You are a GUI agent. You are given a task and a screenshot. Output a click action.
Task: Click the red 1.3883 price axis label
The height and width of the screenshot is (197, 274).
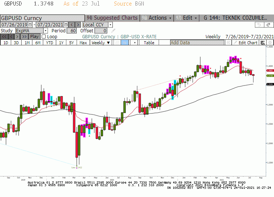click(270, 71)
